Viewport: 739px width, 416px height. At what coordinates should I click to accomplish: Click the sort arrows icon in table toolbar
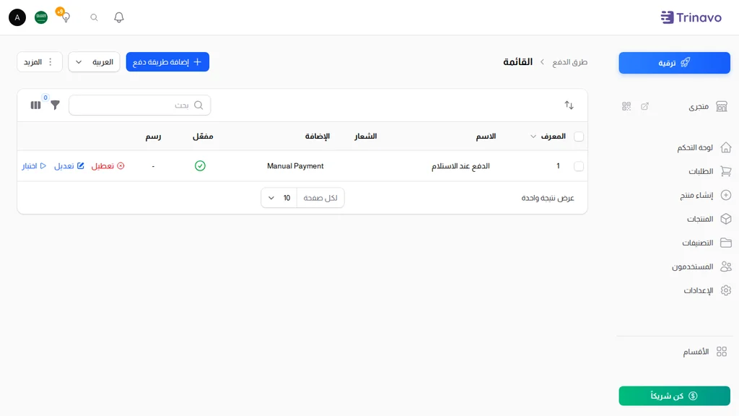point(569,105)
